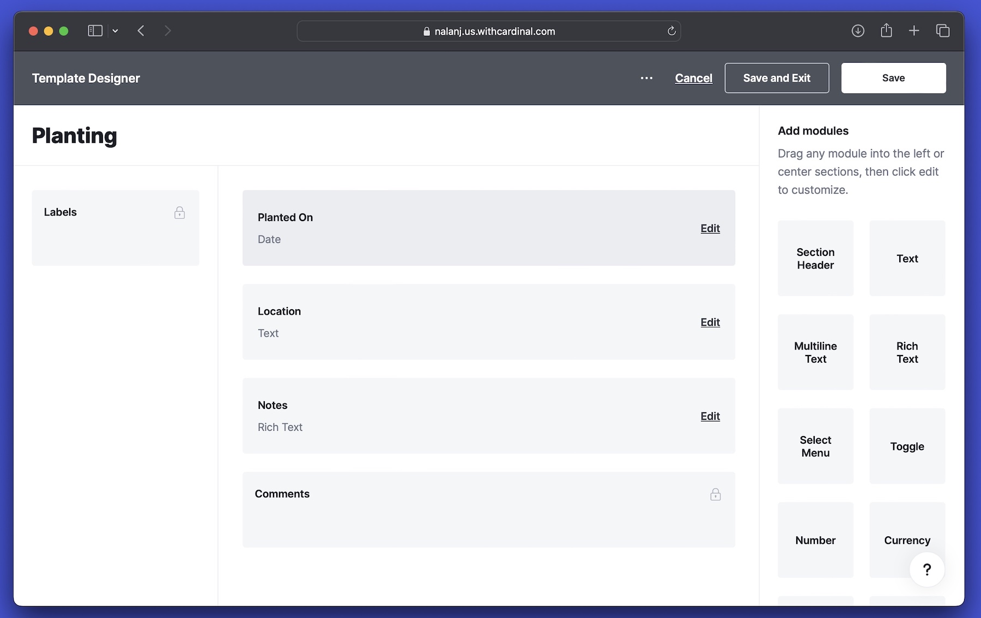
Task: Click the Add modules heading
Action: pos(813,131)
